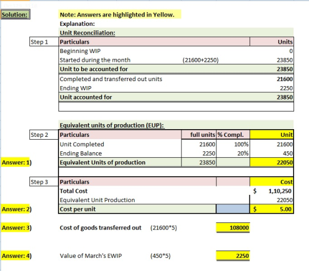The image size is (309, 271).
Task: Select the yellow 2250 EWIP value cell
Action: [x=233, y=256]
